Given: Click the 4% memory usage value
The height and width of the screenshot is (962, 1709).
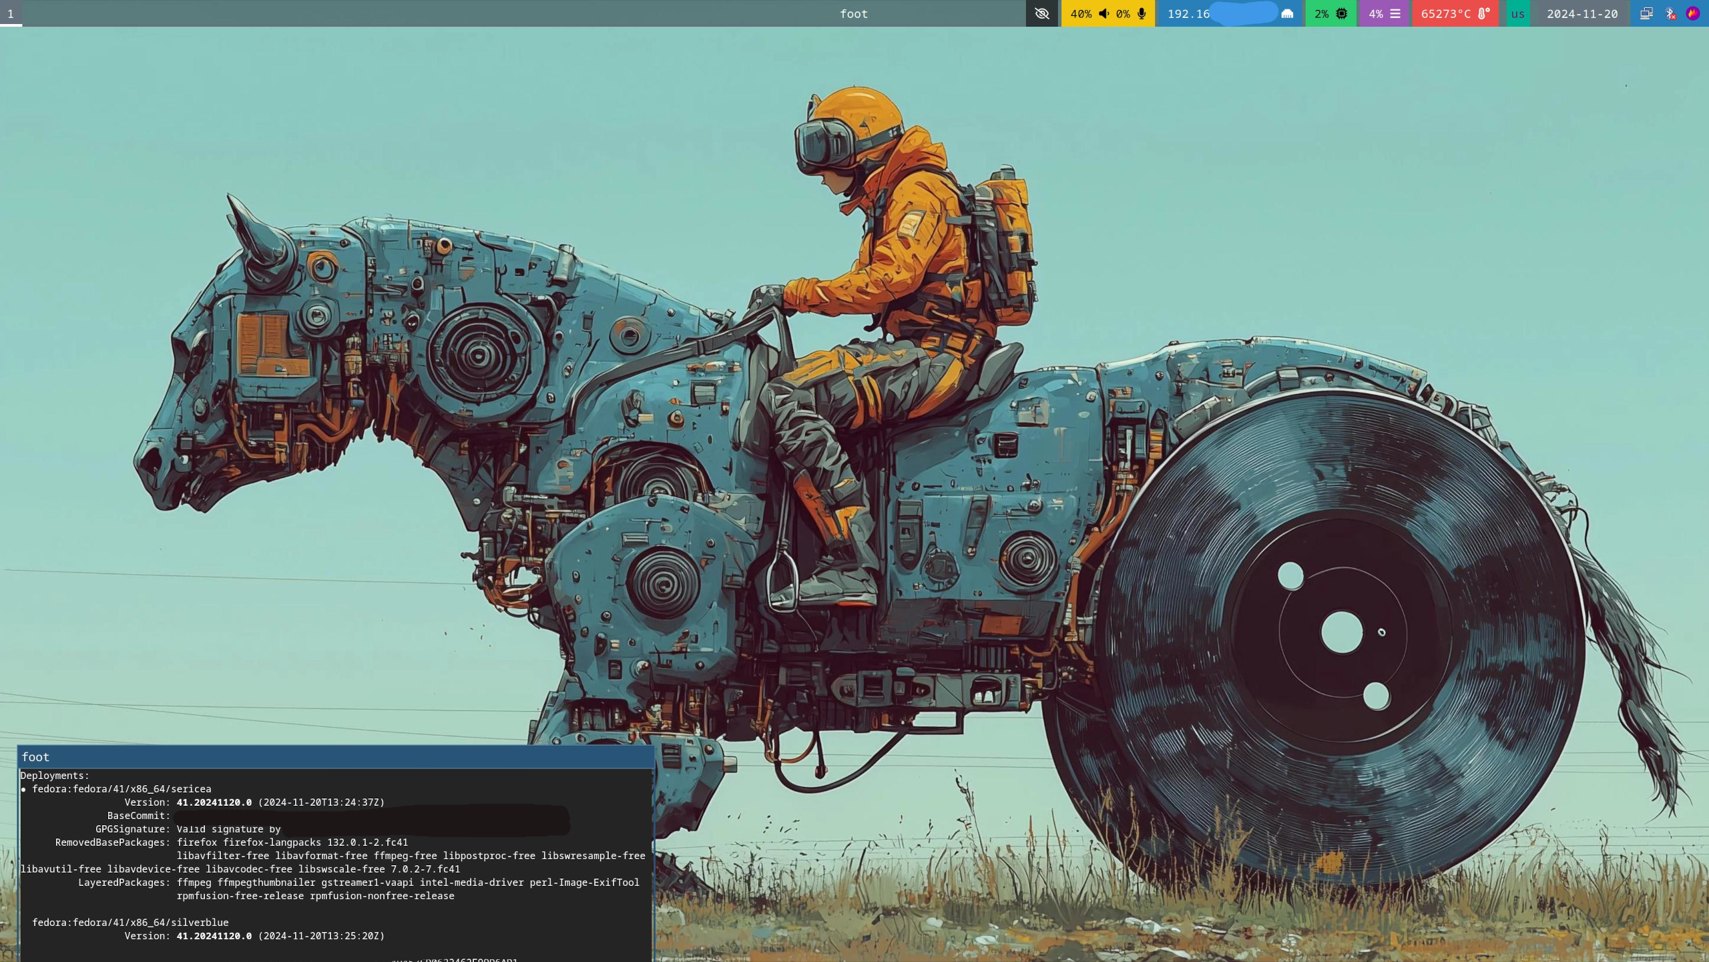Looking at the screenshot, I should point(1375,13).
